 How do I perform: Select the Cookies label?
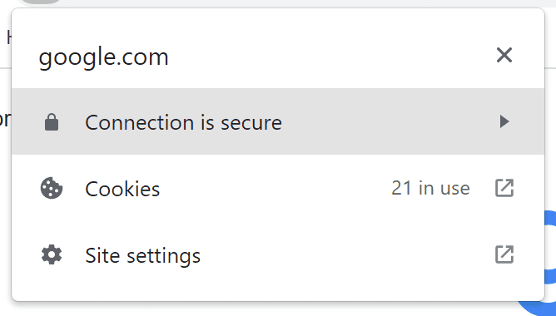[x=122, y=189]
